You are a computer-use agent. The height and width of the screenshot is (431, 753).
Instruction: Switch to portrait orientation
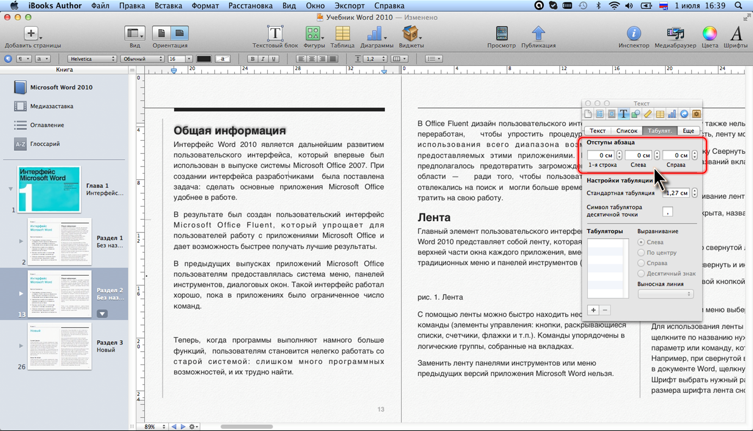(x=161, y=34)
